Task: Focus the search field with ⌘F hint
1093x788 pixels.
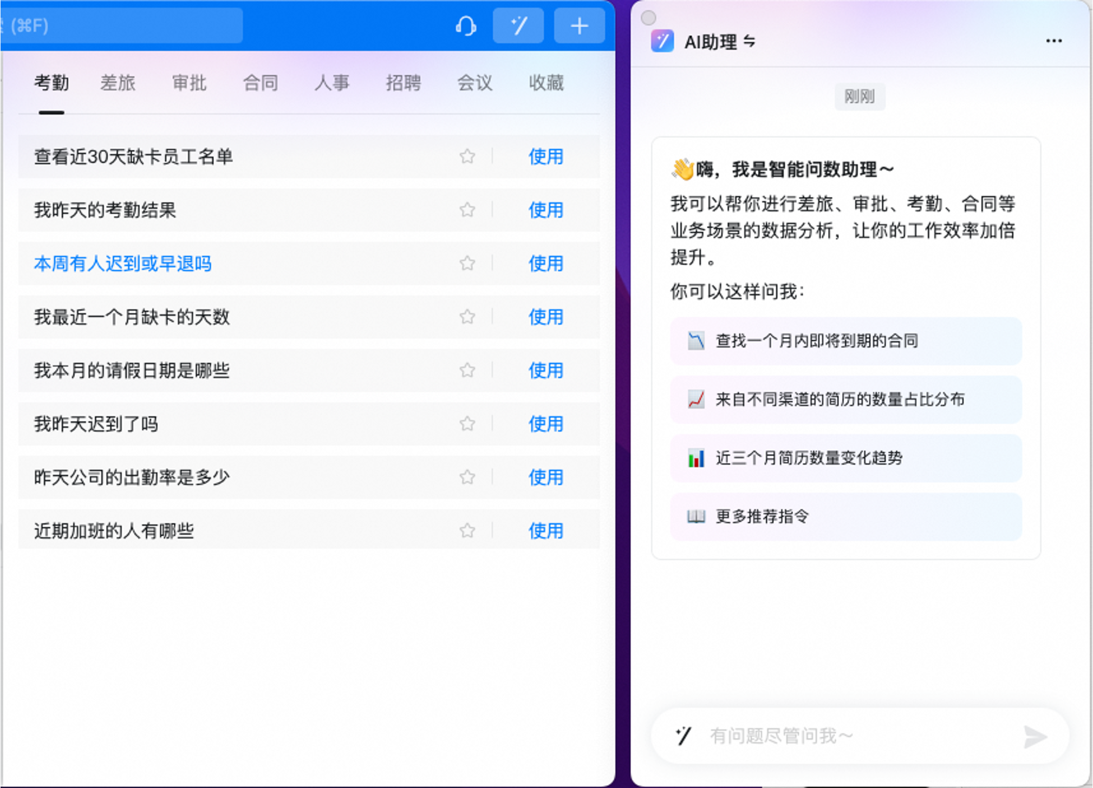Action: 121,25
